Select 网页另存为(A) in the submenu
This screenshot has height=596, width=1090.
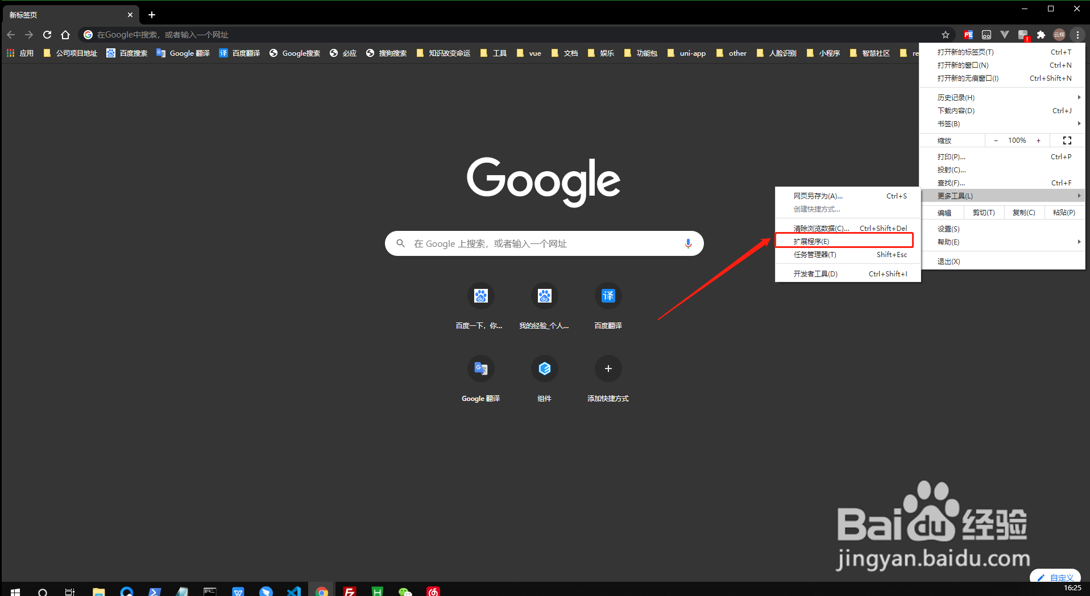tap(848, 196)
